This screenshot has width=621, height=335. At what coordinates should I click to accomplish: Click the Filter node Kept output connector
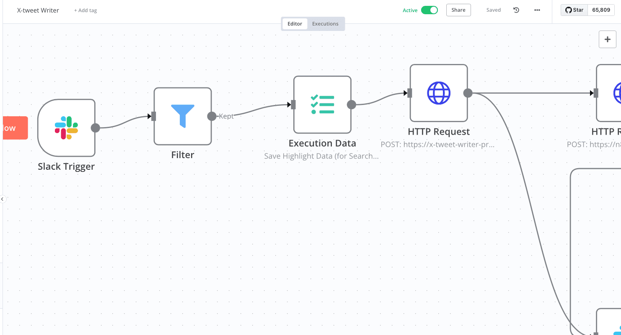pos(212,116)
